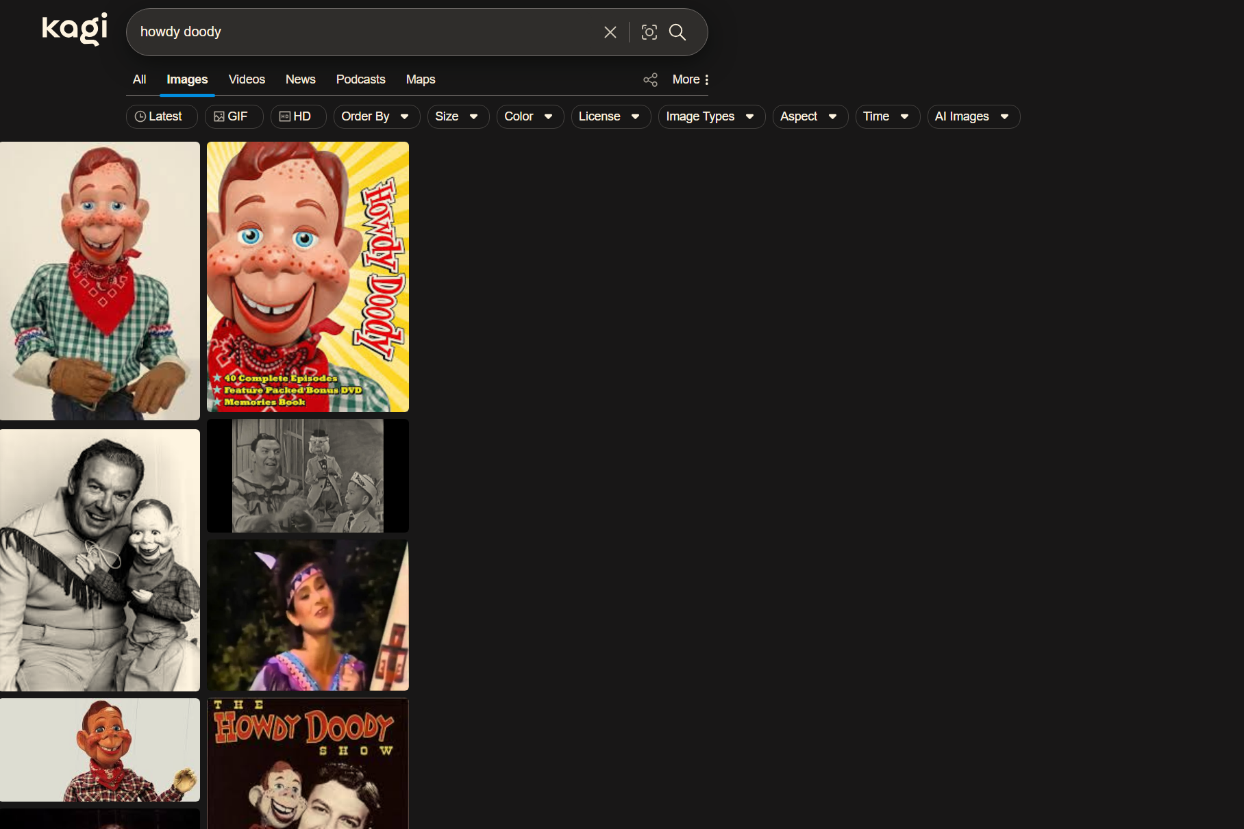
Task: Enable GIF-only results
Action: click(234, 116)
